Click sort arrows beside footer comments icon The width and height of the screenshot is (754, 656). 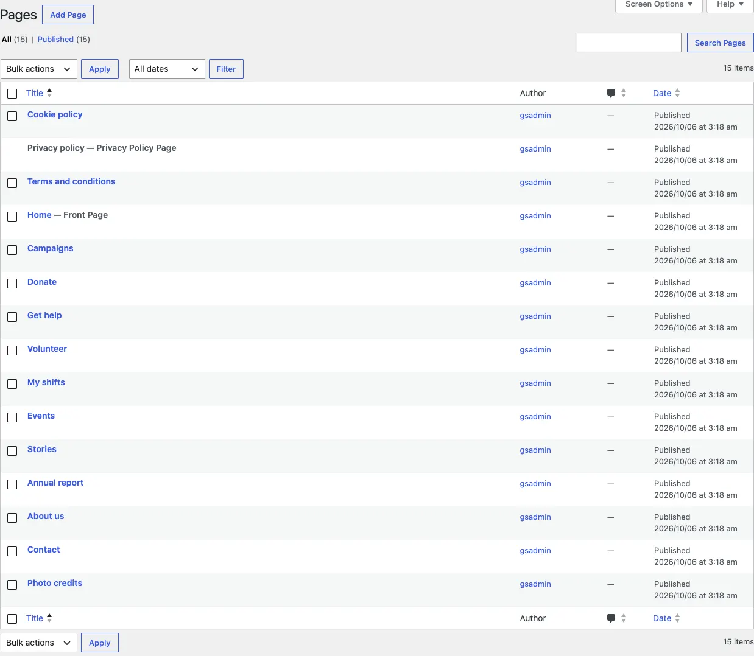624,618
